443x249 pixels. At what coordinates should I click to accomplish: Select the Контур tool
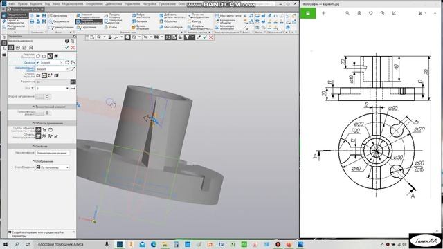195,21
